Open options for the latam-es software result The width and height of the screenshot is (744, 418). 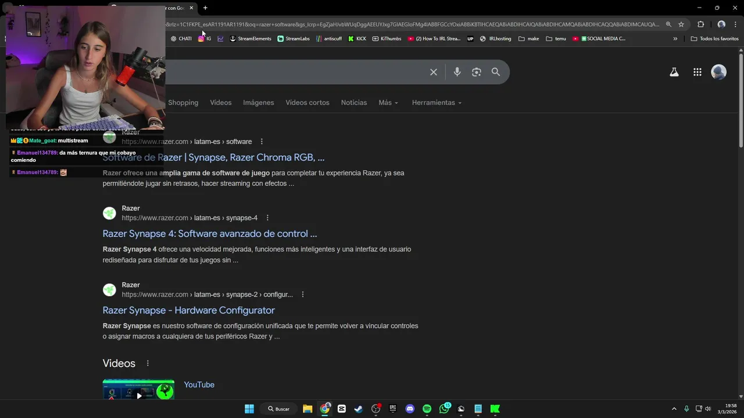pyautogui.click(x=262, y=142)
